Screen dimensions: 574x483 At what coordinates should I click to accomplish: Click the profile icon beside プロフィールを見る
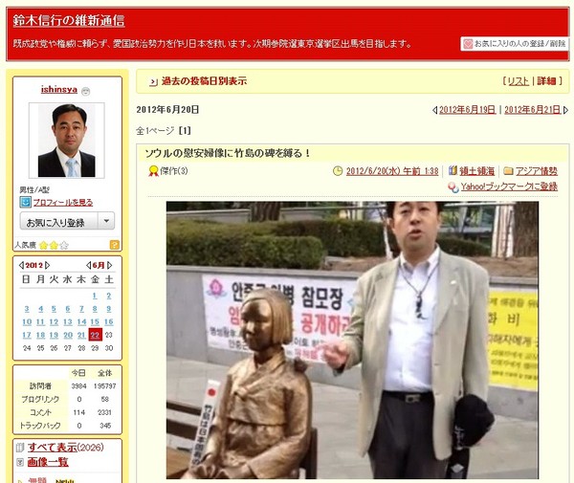[25, 203]
